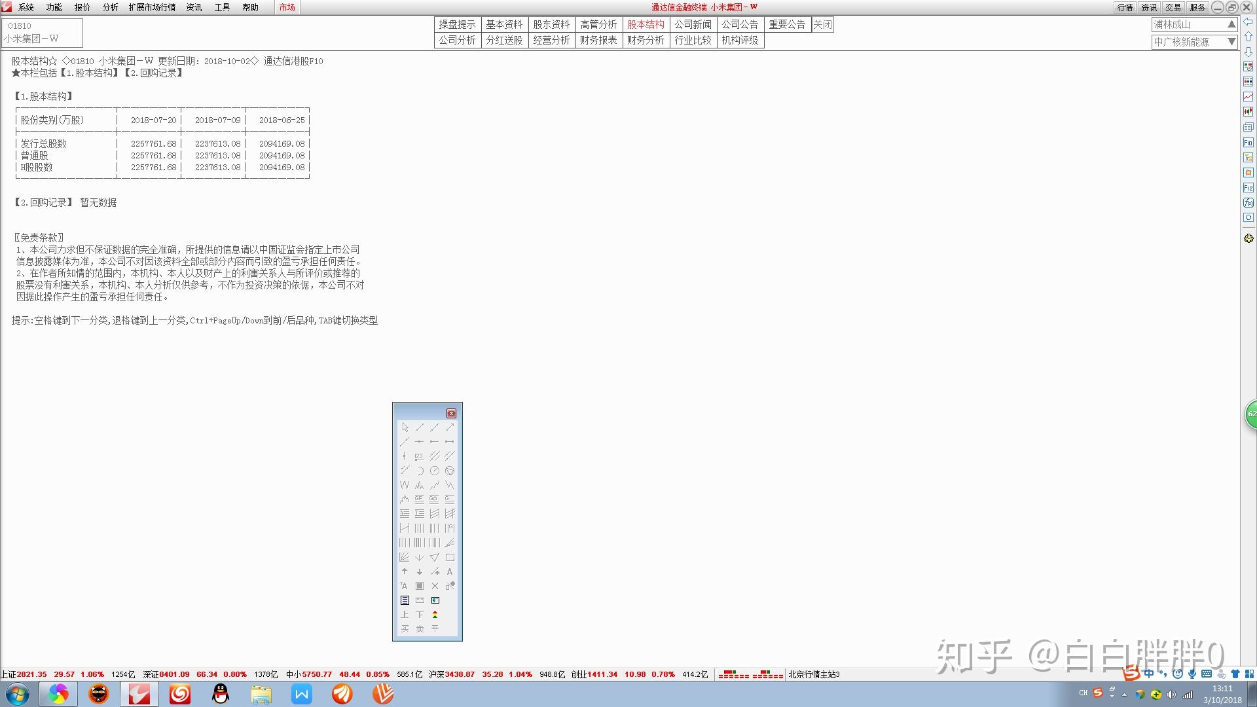Select the delete X drawing tool

coord(435,586)
